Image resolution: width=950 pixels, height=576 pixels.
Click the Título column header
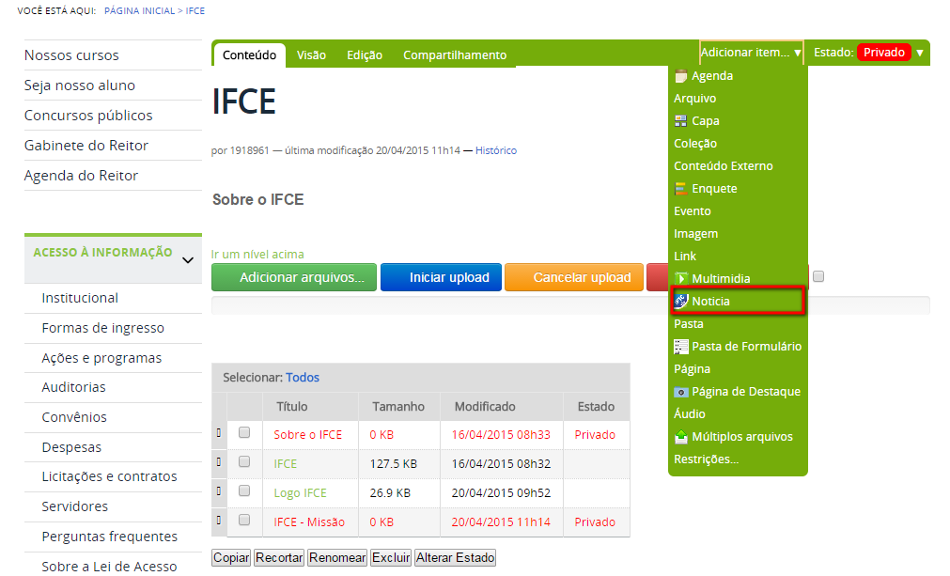click(292, 407)
